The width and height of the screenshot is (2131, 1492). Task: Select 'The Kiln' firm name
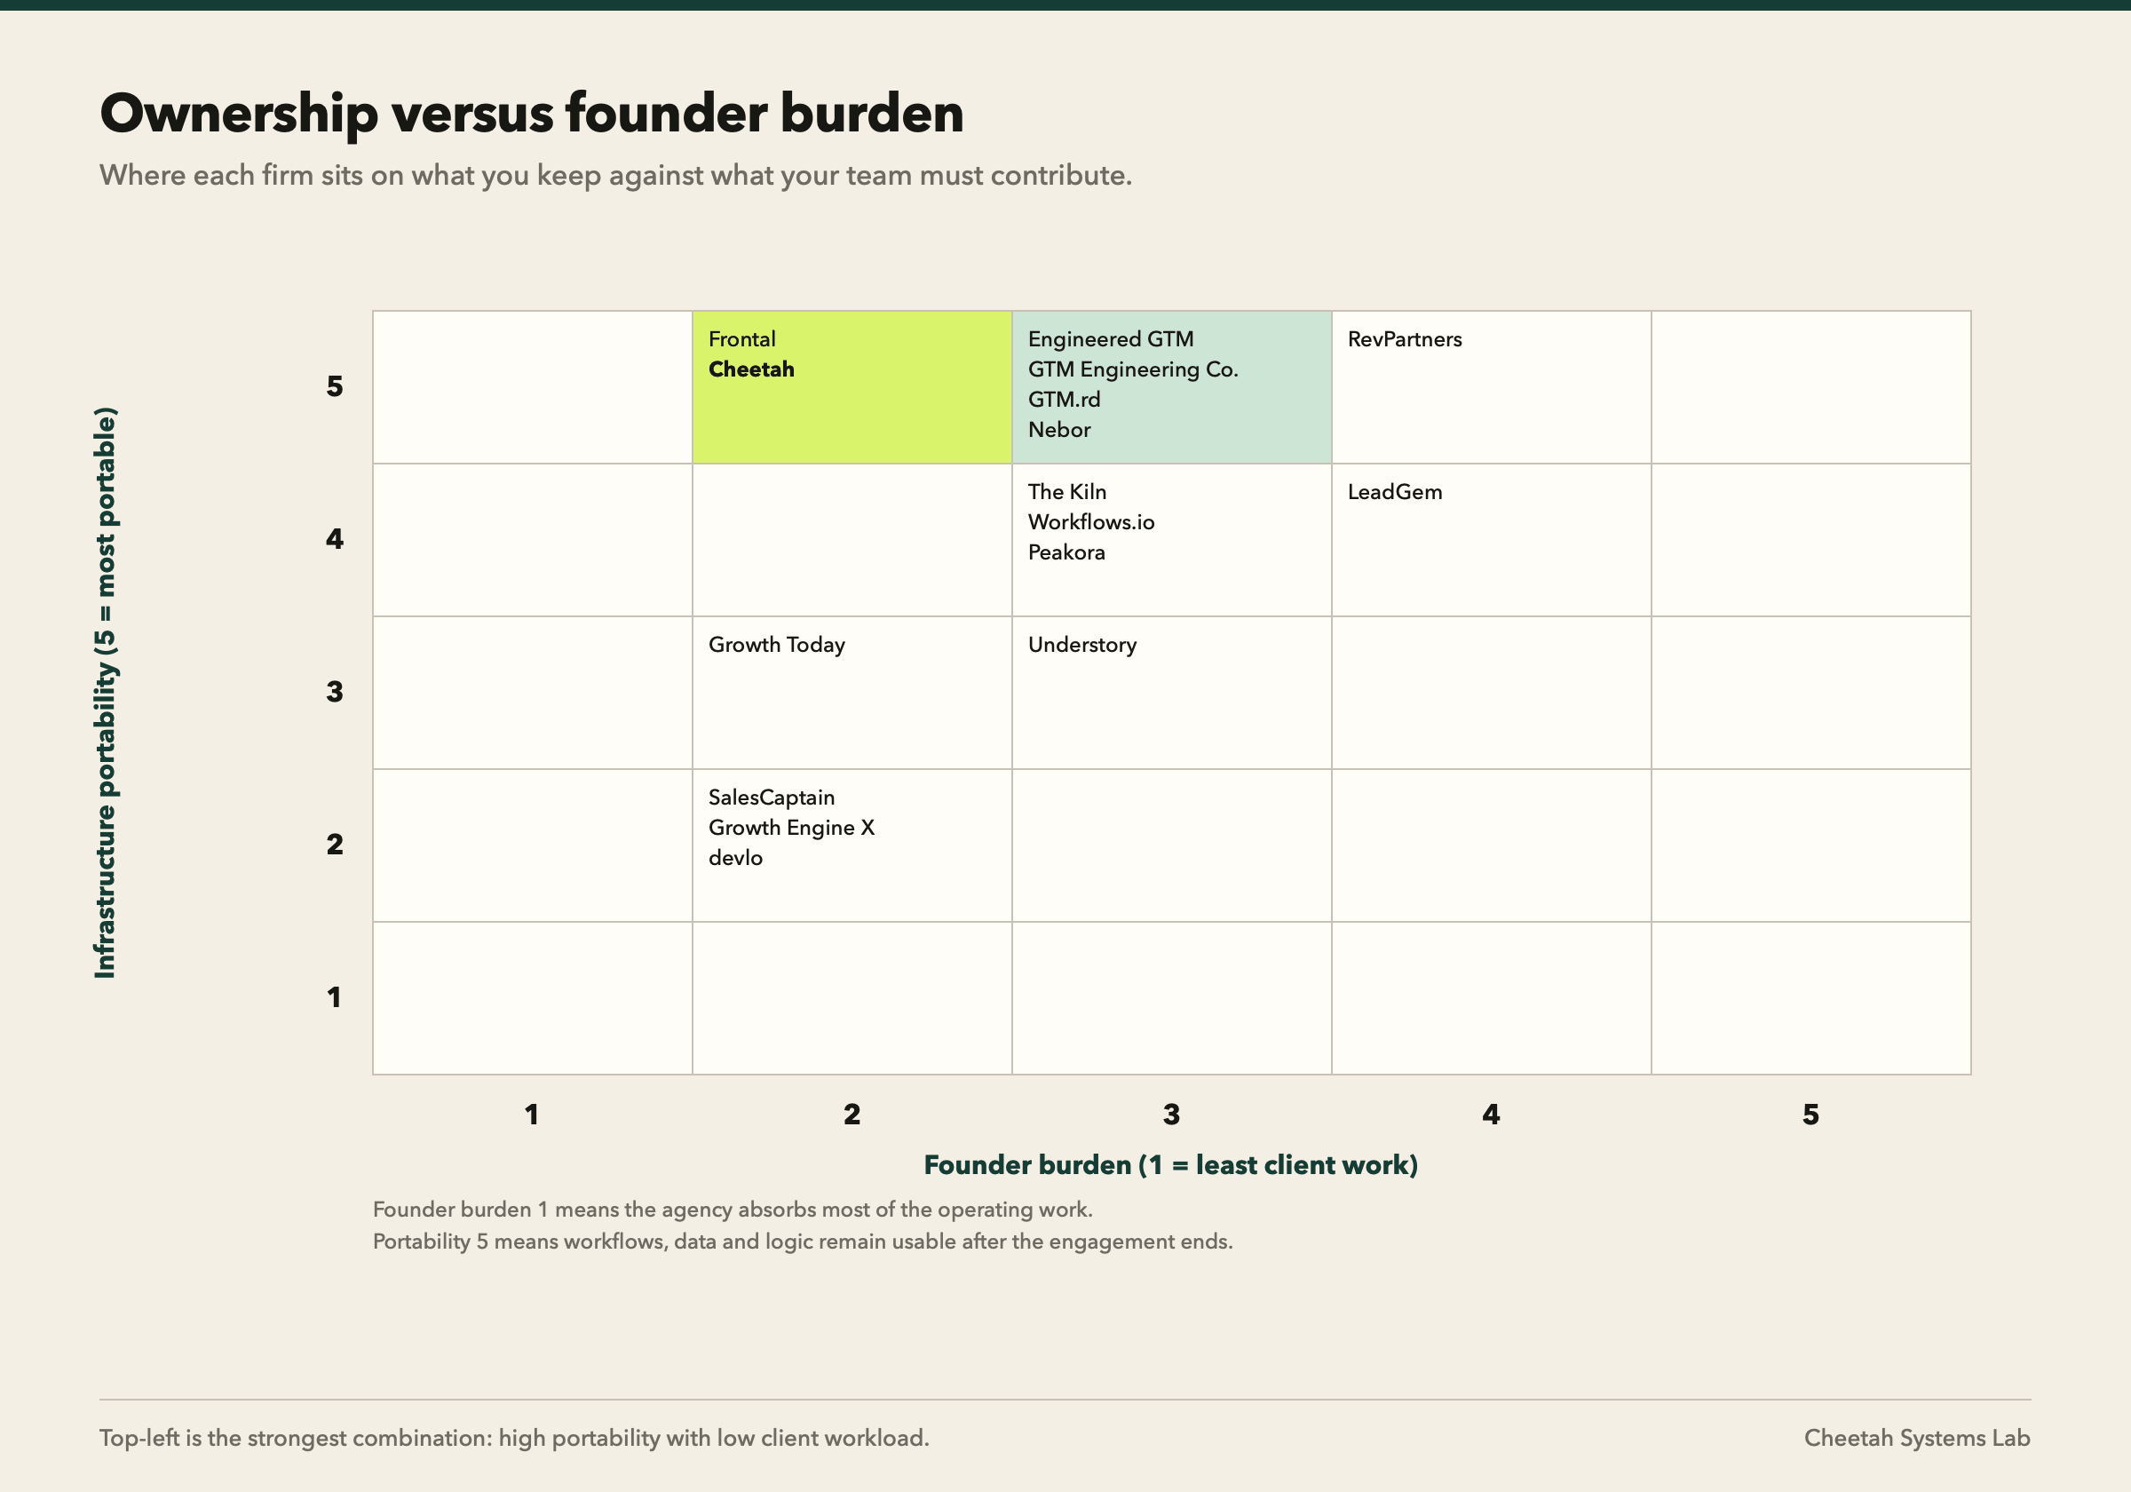(x=1066, y=492)
